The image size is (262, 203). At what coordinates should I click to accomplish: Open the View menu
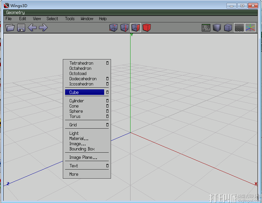click(x=37, y=19)
